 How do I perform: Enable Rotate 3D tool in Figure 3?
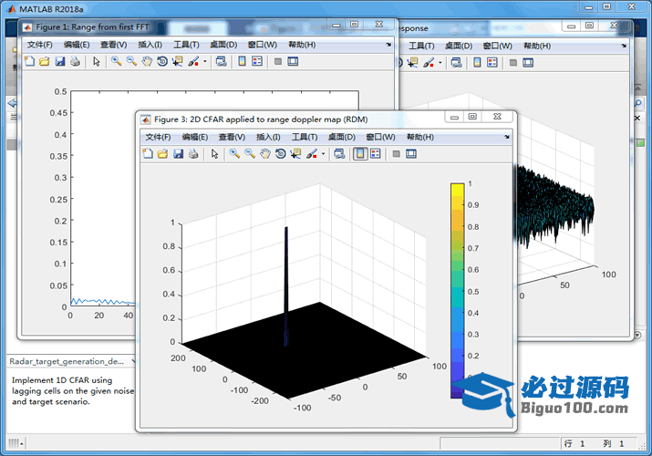(x=281, y=154)
